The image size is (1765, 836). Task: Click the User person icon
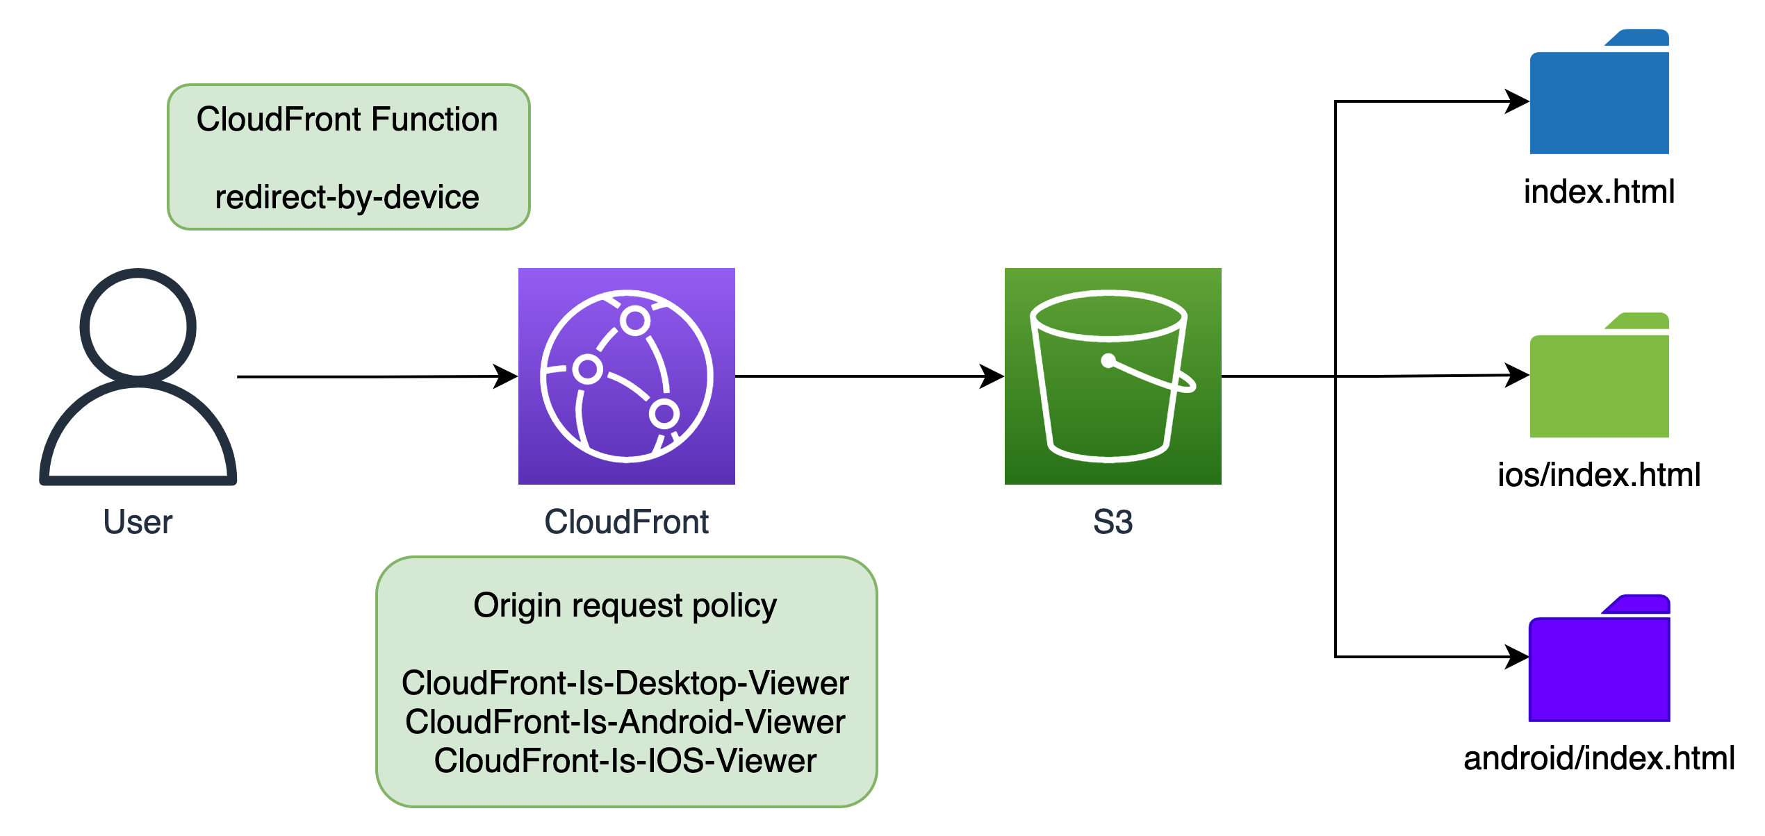point(138,376)
